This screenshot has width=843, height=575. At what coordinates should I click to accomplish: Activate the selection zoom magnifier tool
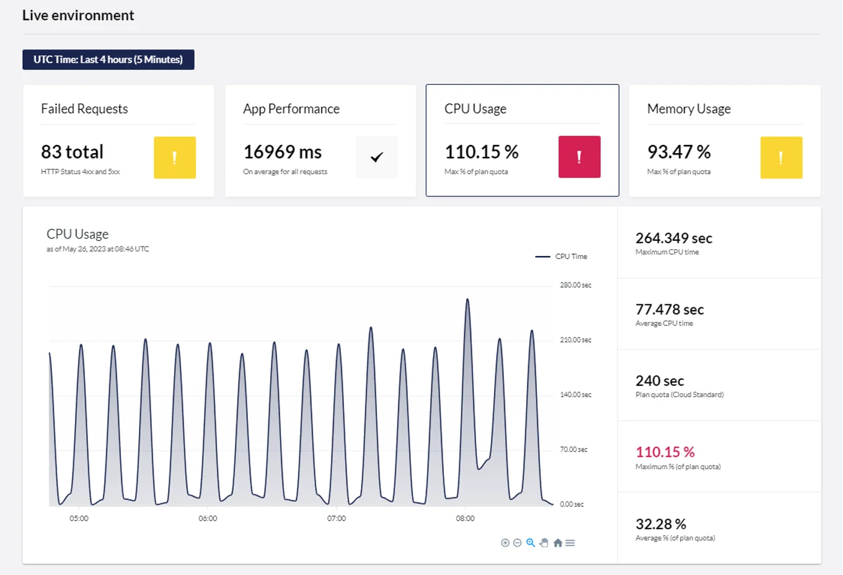click(x=531, y=543)
